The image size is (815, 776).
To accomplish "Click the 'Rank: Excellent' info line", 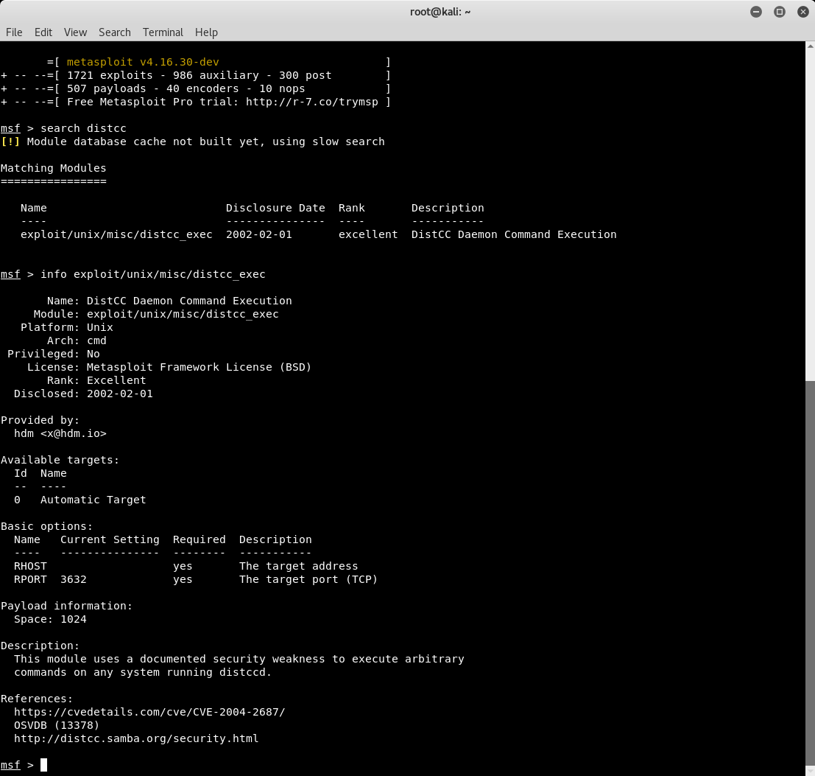I will click(x=96, y=380).
